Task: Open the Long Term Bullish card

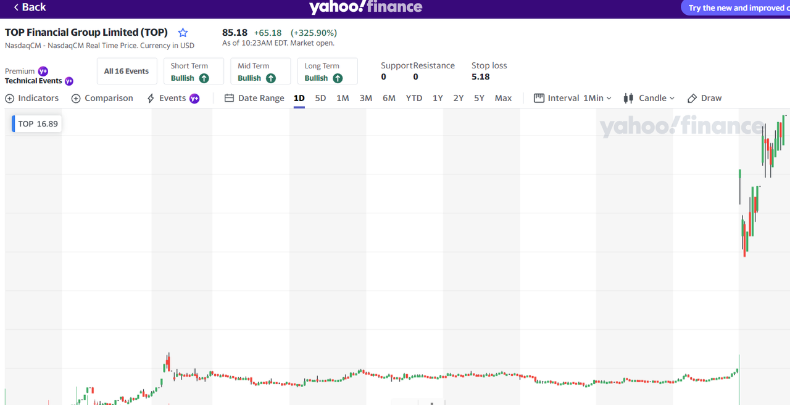Action: (x=327, y=72)
